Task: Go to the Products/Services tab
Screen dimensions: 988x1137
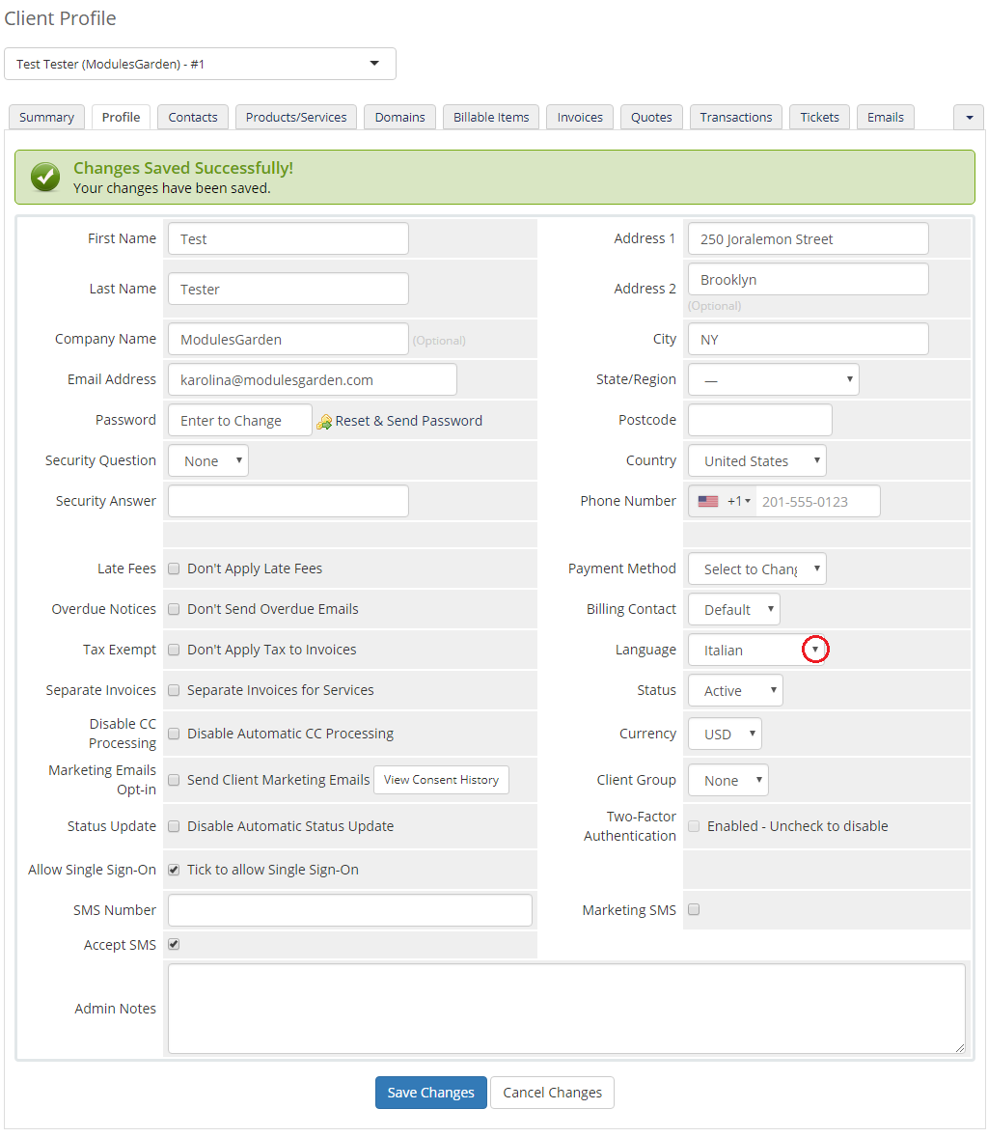Action: coord(296,118)
